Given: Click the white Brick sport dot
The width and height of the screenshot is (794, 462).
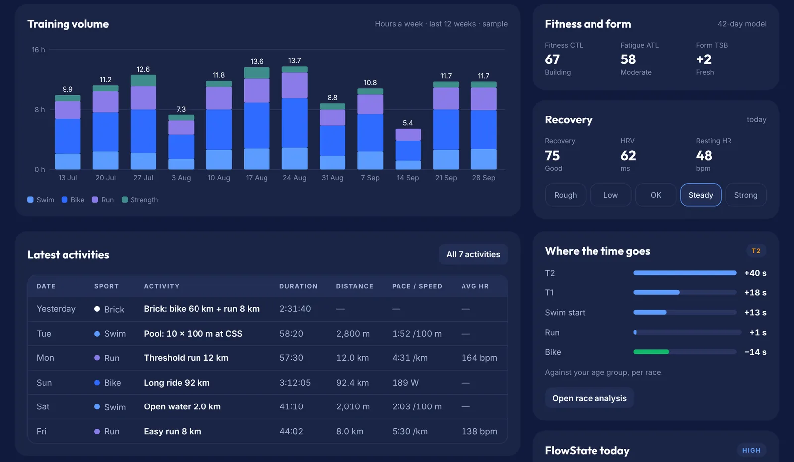Looking at the screenshot, I should (97, 309).
